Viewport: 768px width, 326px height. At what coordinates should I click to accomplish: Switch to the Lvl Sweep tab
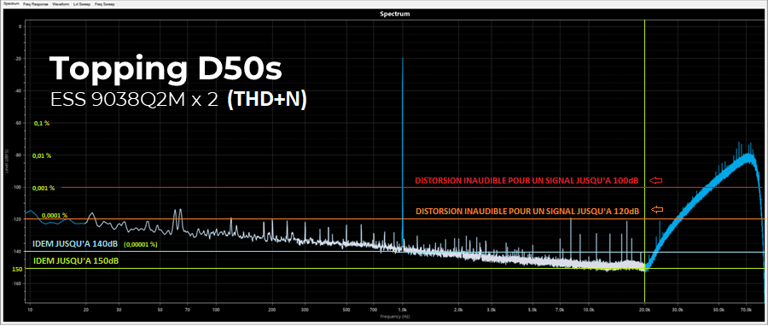click(81, 3)
